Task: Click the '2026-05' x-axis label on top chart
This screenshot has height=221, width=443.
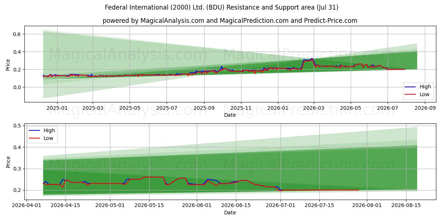Action: point(351,108)
